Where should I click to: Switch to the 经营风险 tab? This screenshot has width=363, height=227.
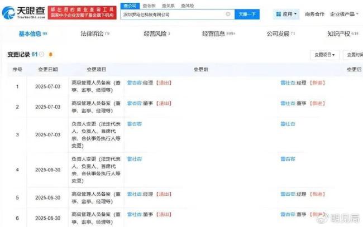[157, 34]
